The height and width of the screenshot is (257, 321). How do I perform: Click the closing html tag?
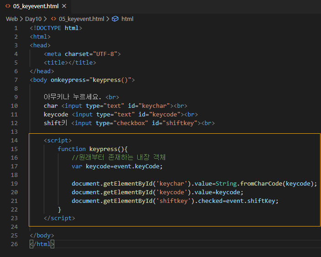[x=42, y=244]
